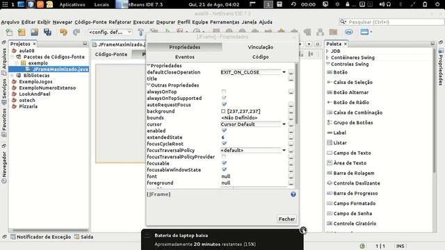The image size is (445, 250).
Task: Switch to the Eventos tab
Action: click(x=184, y=57)
